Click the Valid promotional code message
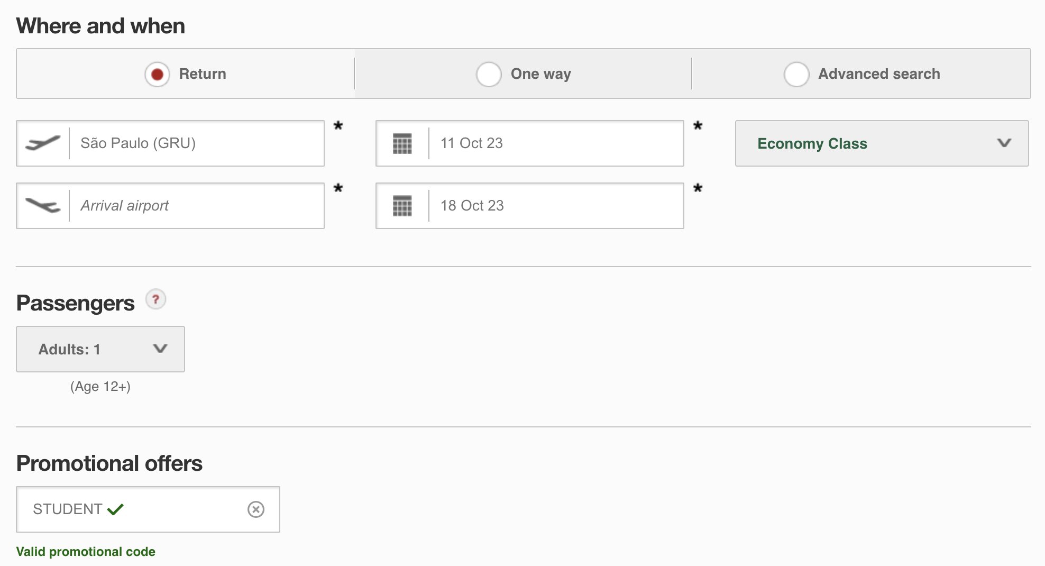This screenshot has height=566, width=1045. coord(86,552)
